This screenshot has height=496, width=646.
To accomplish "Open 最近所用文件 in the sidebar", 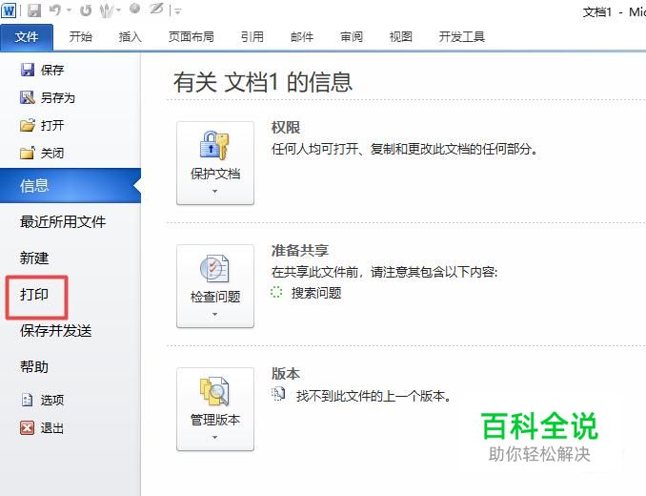I will (x=63, y=222).
